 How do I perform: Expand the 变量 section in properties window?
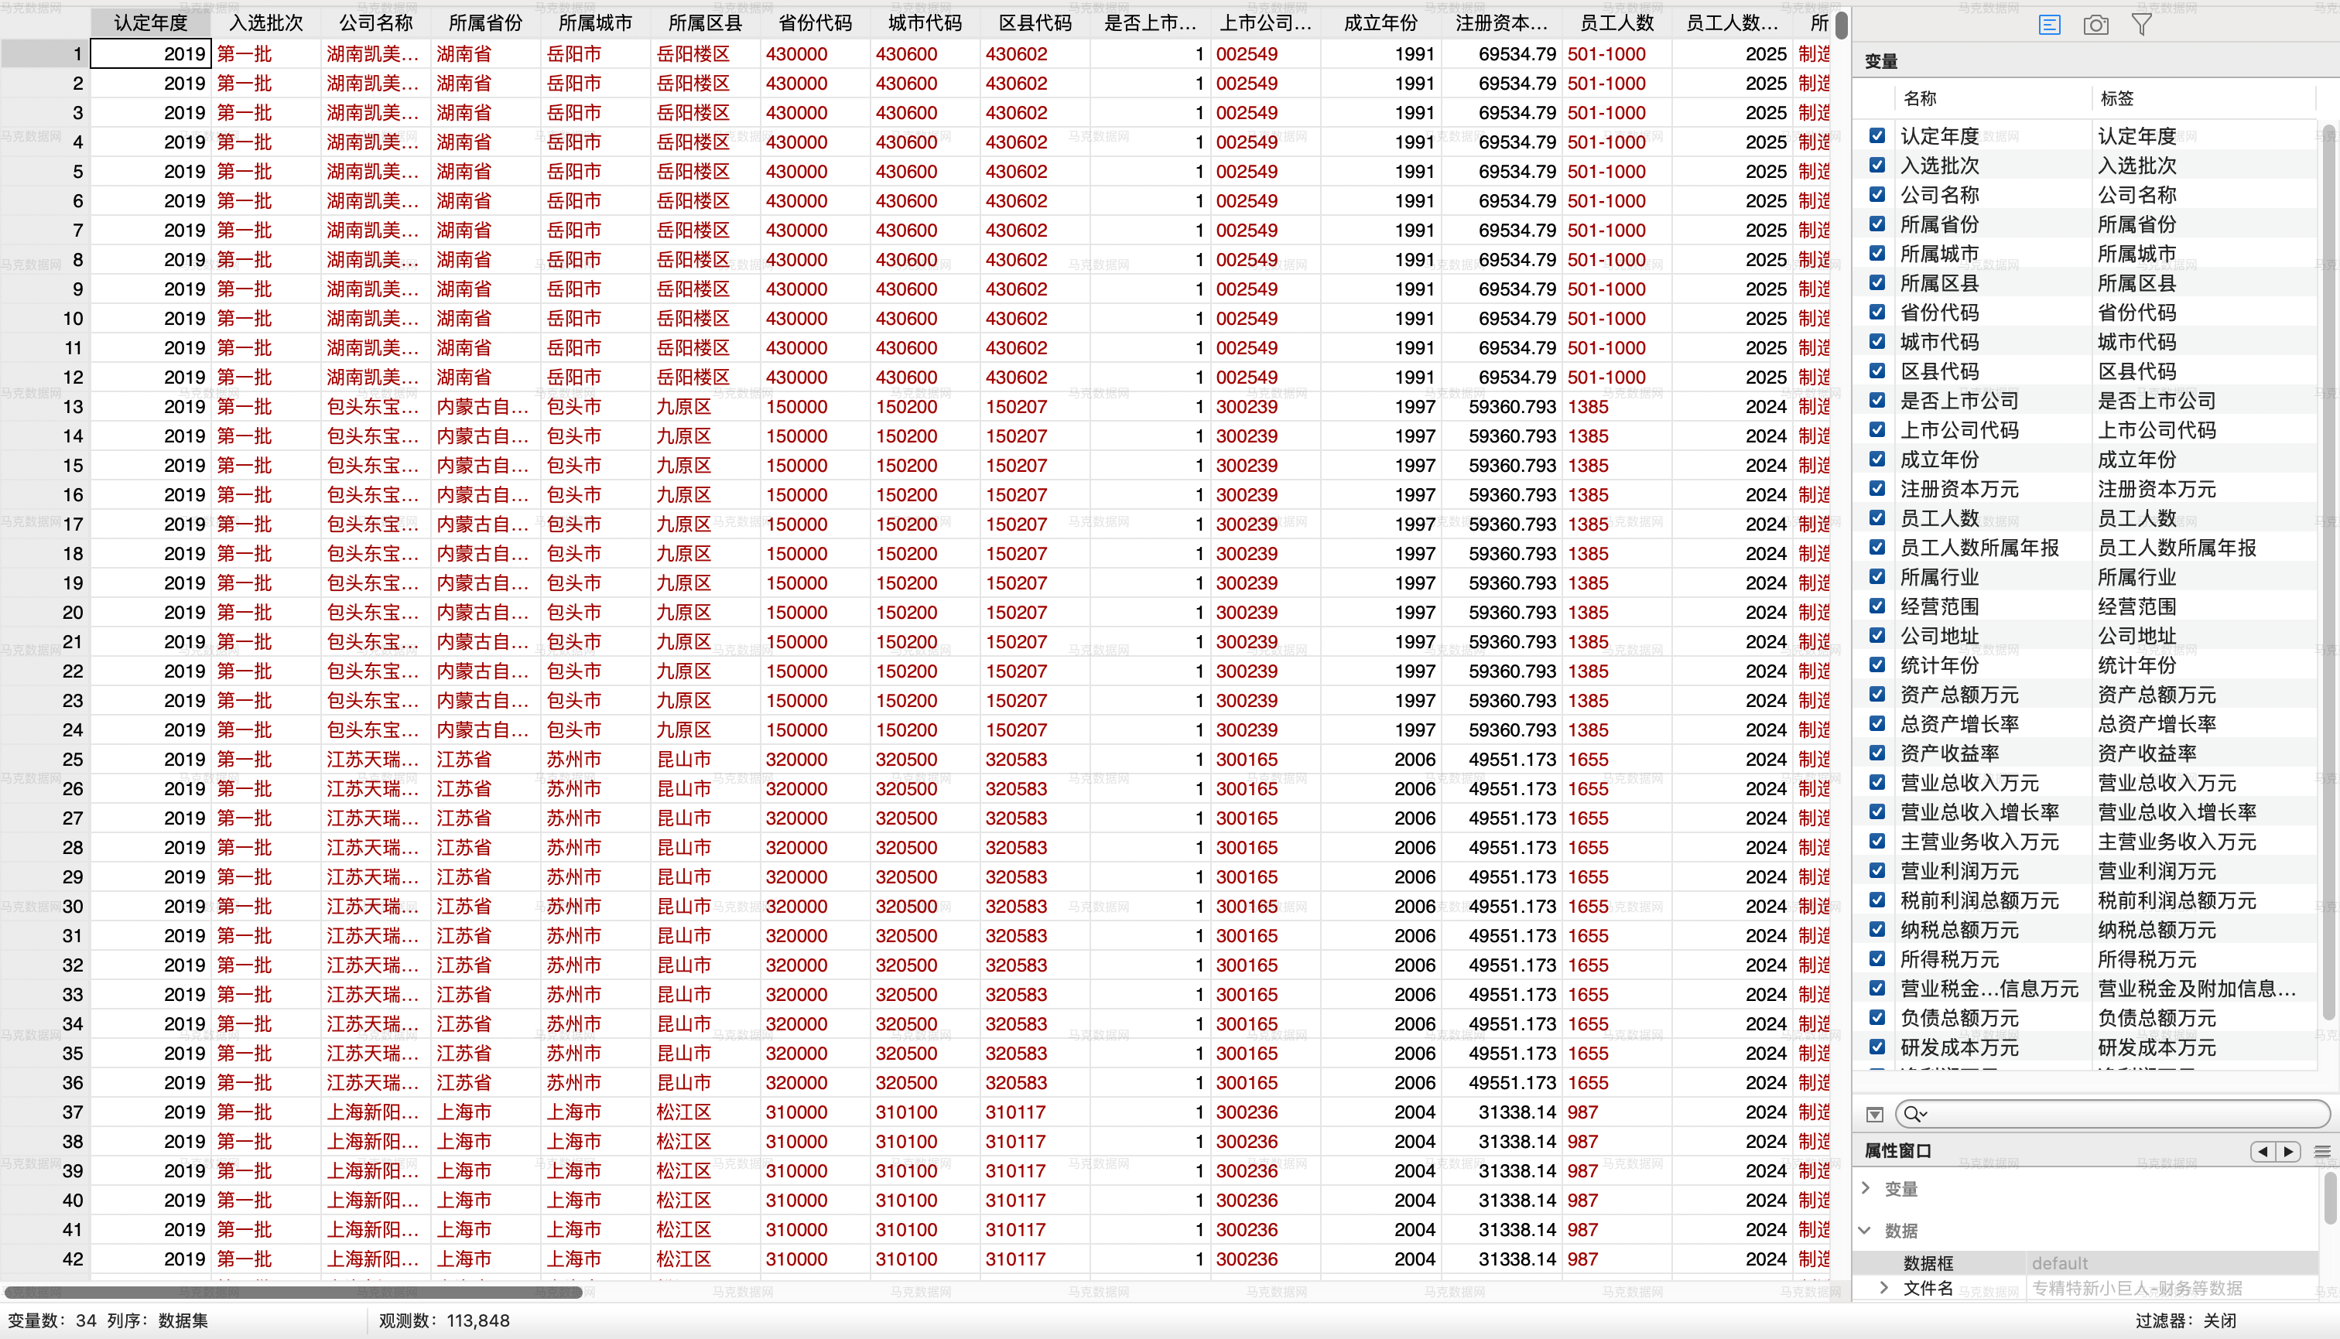tap(1866, 1188)
